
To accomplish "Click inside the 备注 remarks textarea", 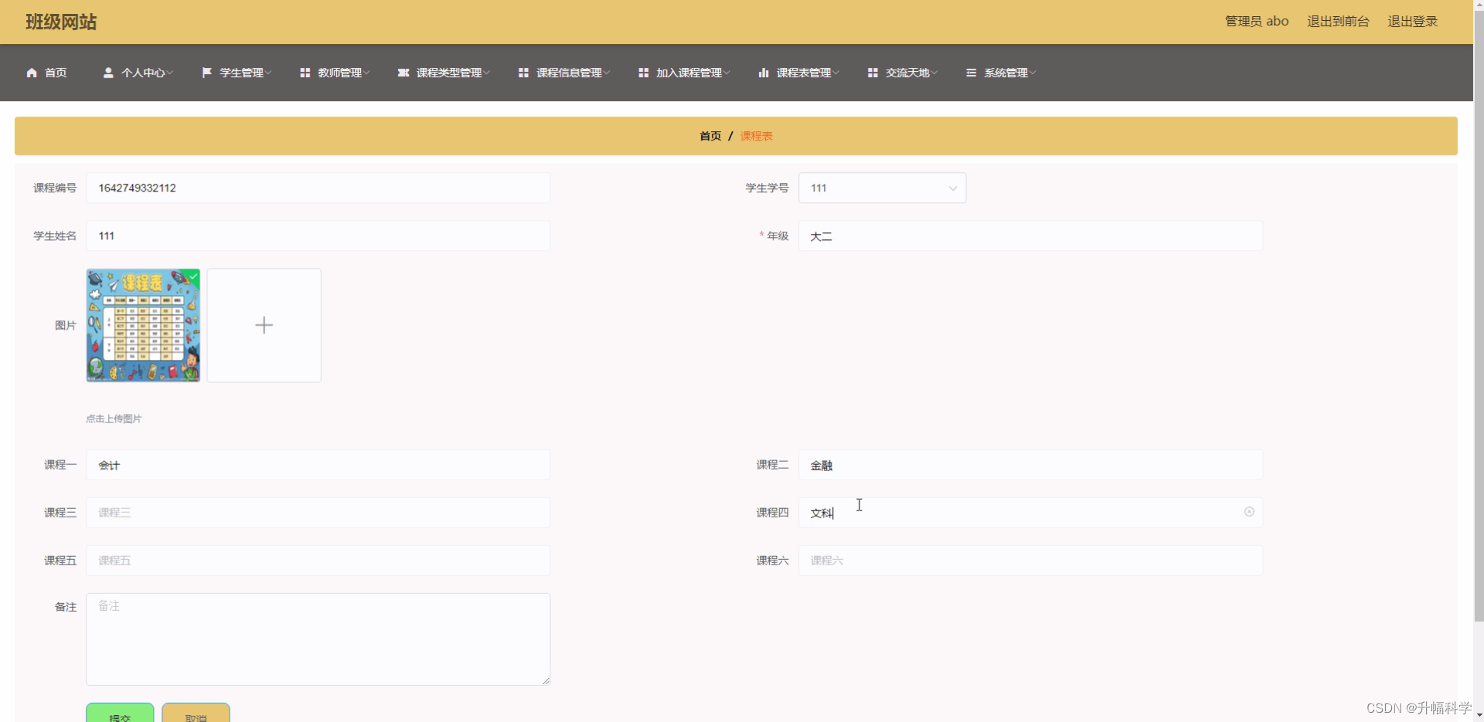I will pos(318,639).
